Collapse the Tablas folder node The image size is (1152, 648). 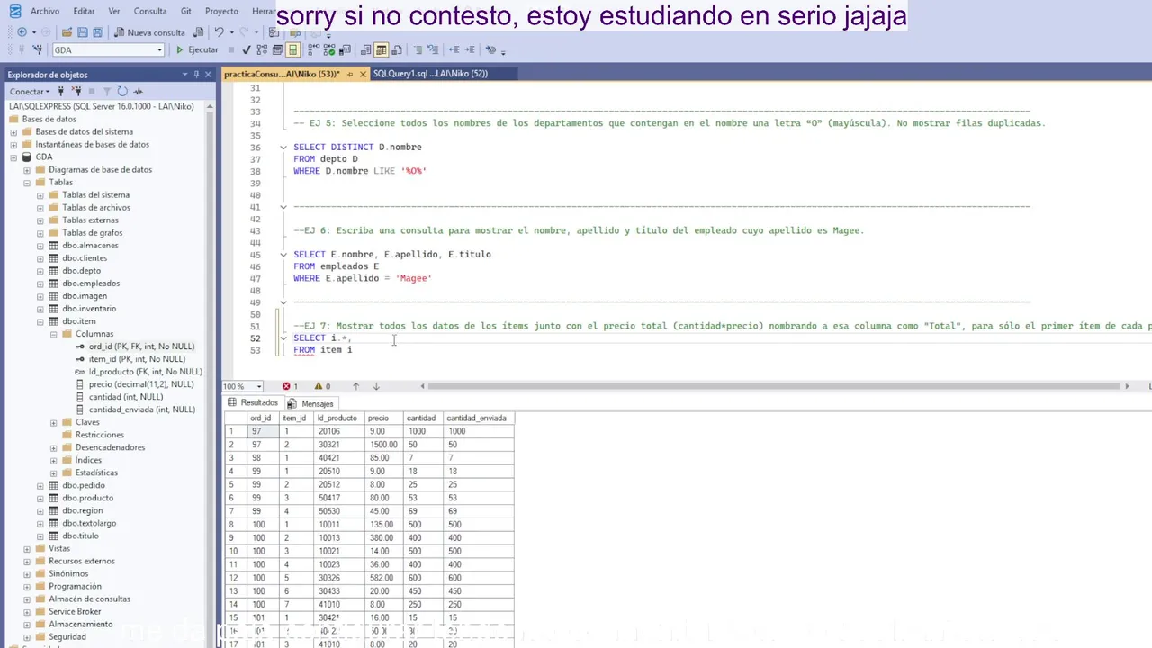click(x=27, y=182)
